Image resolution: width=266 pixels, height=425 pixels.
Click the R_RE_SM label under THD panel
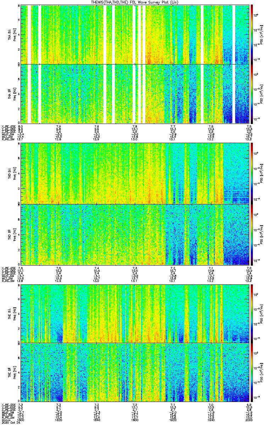click(x=7, y=281)
